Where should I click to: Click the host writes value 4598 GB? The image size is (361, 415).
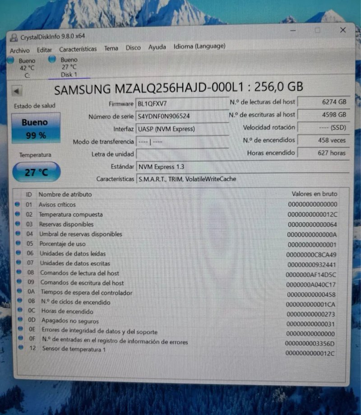[x=324, y=115]
